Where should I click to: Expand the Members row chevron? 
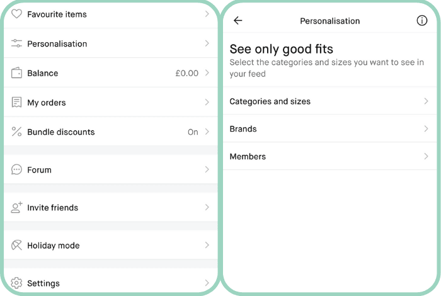click(x=426, y=156)
